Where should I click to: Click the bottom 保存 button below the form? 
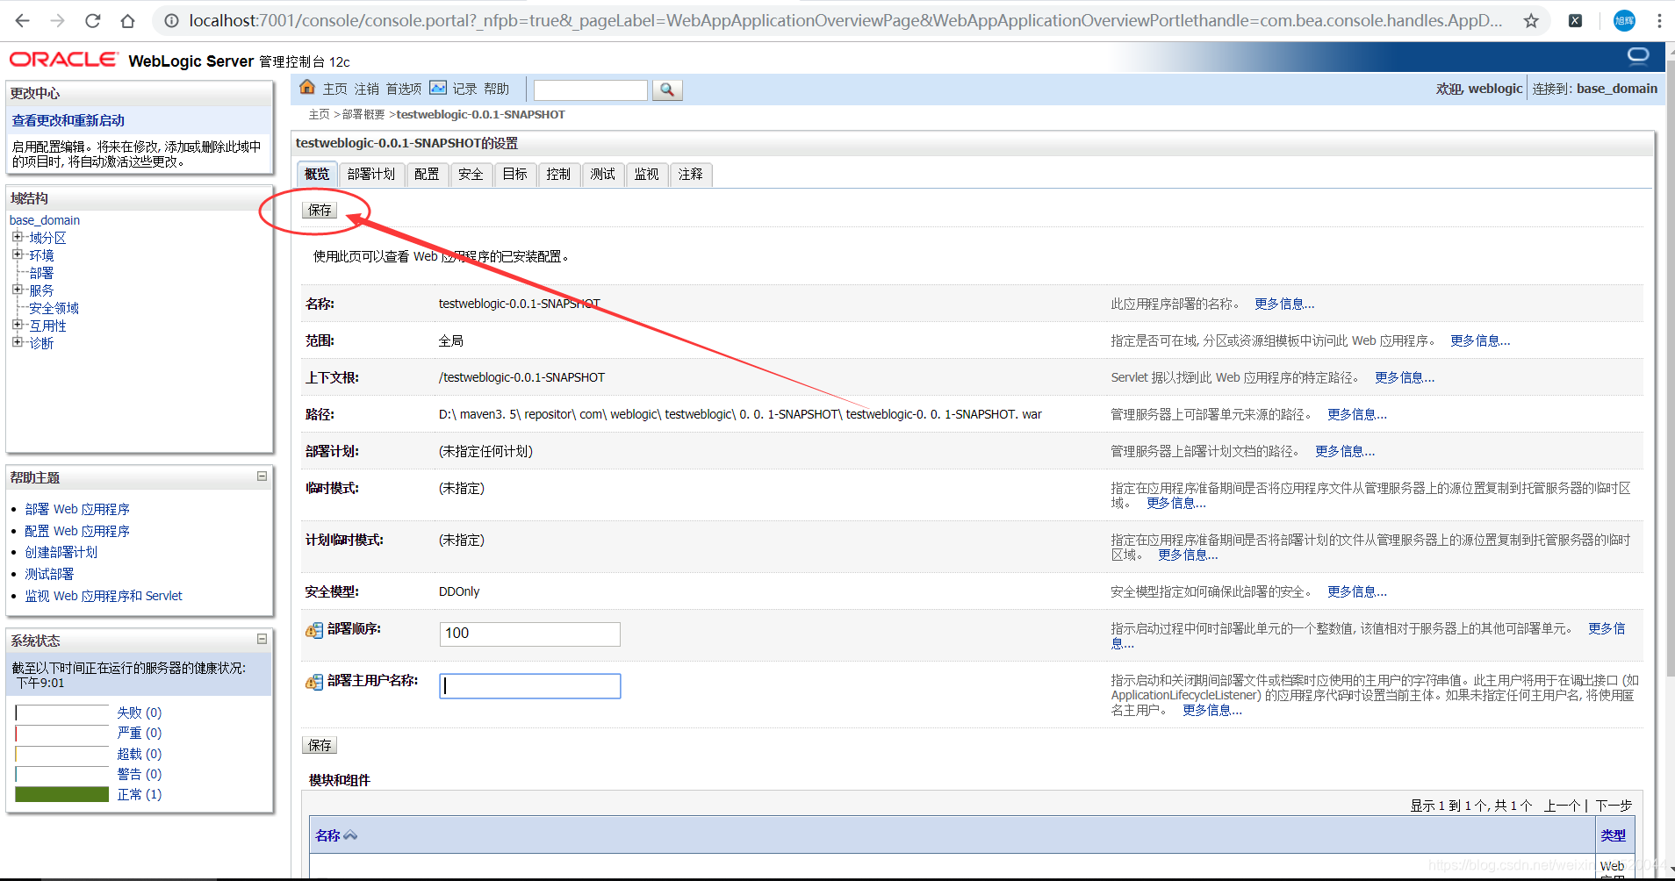pos(320,746)
